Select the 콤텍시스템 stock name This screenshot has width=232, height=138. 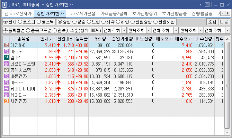[20, 70]
